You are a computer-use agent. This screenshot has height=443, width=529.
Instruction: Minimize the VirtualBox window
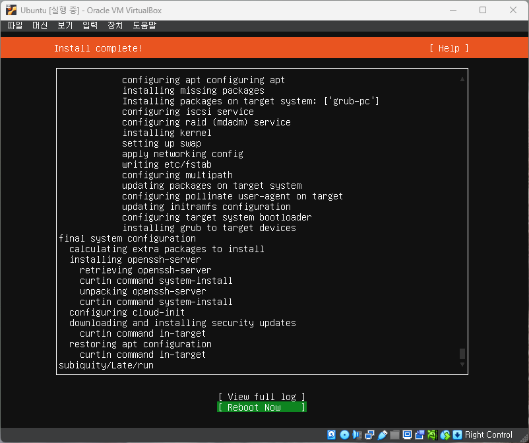tap(453, 10)
